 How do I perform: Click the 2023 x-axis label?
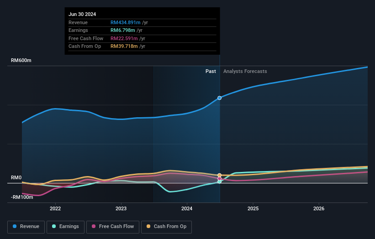[121, 208]
